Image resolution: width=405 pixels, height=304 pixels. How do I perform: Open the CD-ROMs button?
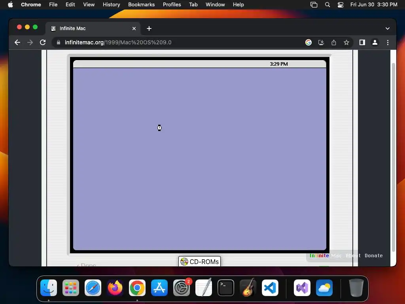[199, 262]
